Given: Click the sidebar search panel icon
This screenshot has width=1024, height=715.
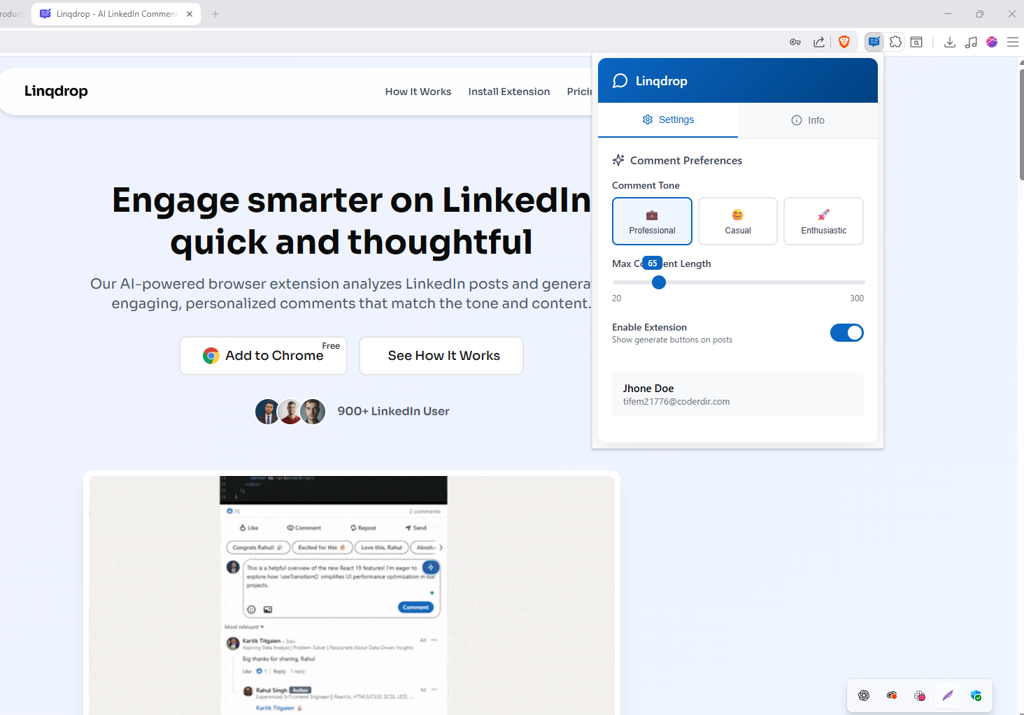Looking at the screenshot, I should click(916, 42).
